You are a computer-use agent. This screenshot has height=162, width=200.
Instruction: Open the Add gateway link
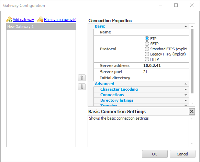(23, 20)
